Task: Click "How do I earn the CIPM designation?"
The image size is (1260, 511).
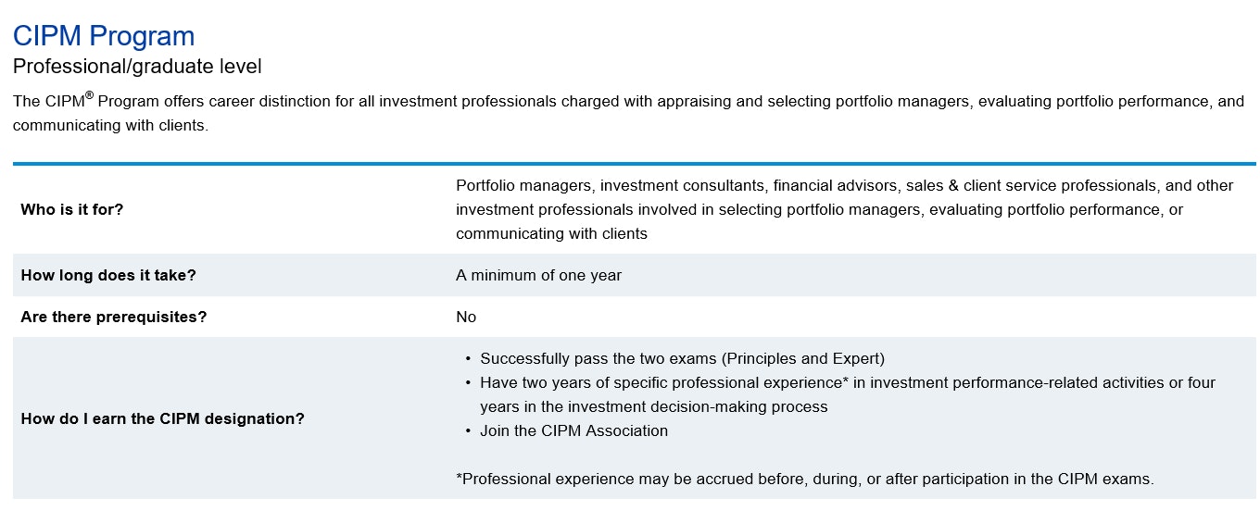Action: click(x=162, y=418)
